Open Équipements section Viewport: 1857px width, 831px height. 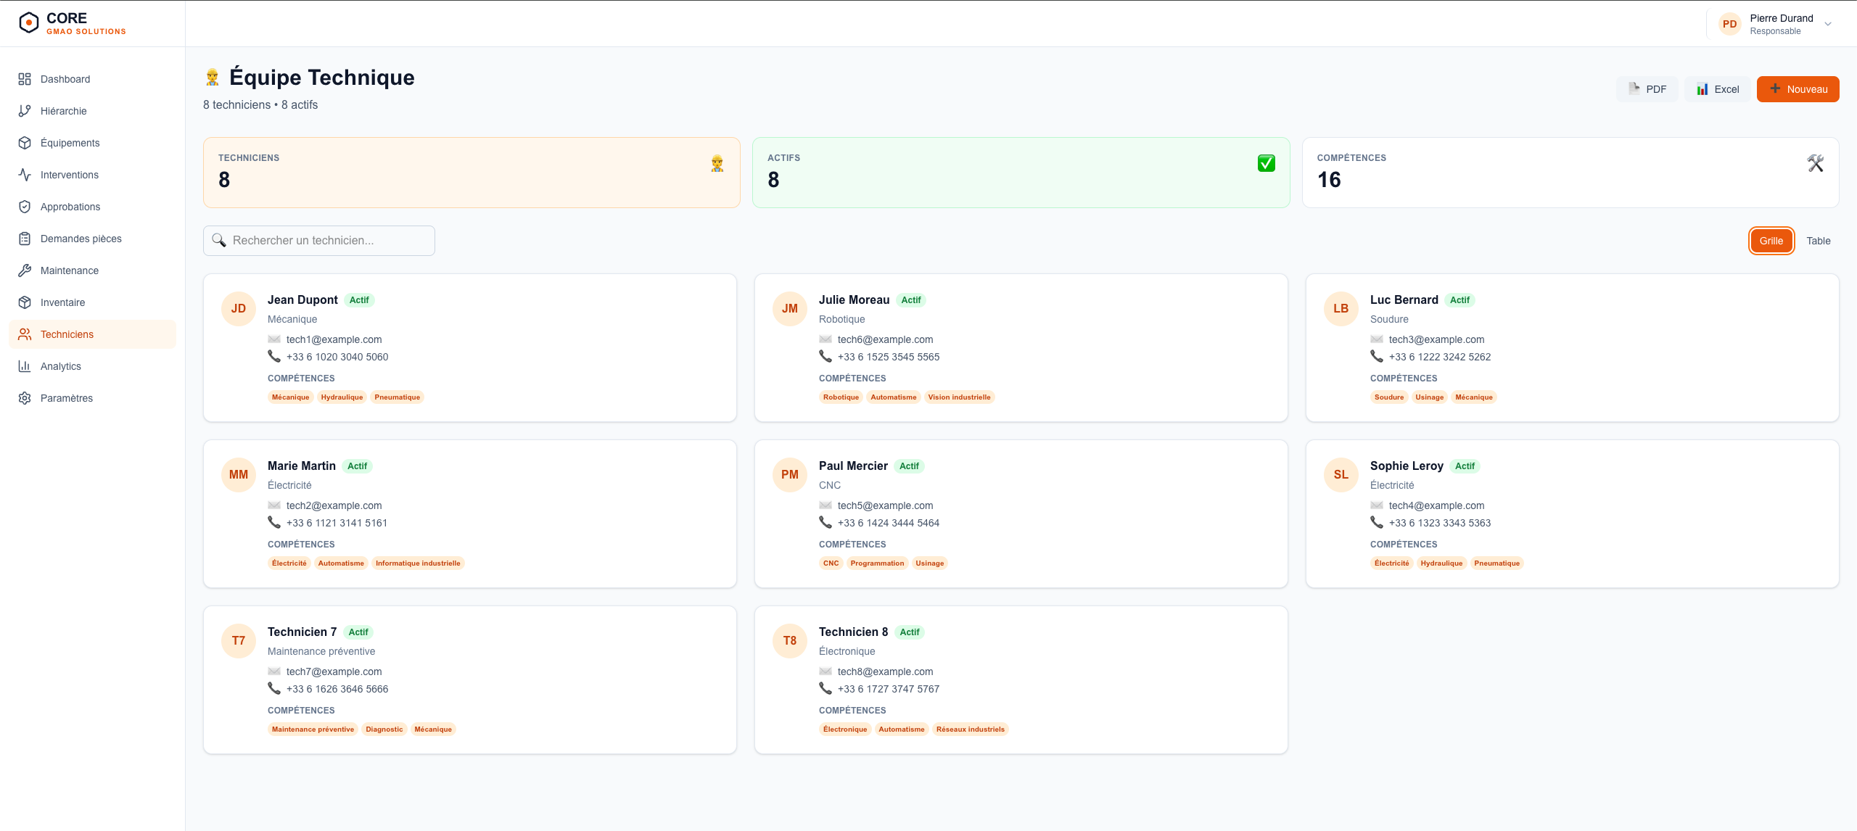[93, 143]
